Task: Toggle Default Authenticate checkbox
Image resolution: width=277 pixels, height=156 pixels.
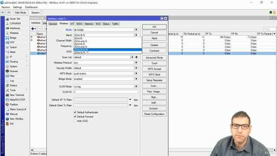Action: [75, 112]
